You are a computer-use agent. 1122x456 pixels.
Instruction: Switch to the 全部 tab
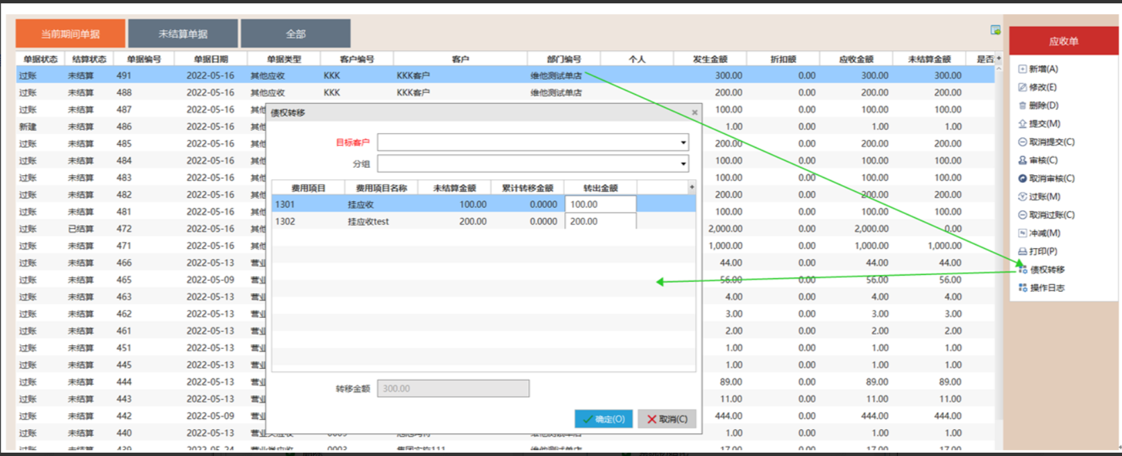tap(295, 34)
